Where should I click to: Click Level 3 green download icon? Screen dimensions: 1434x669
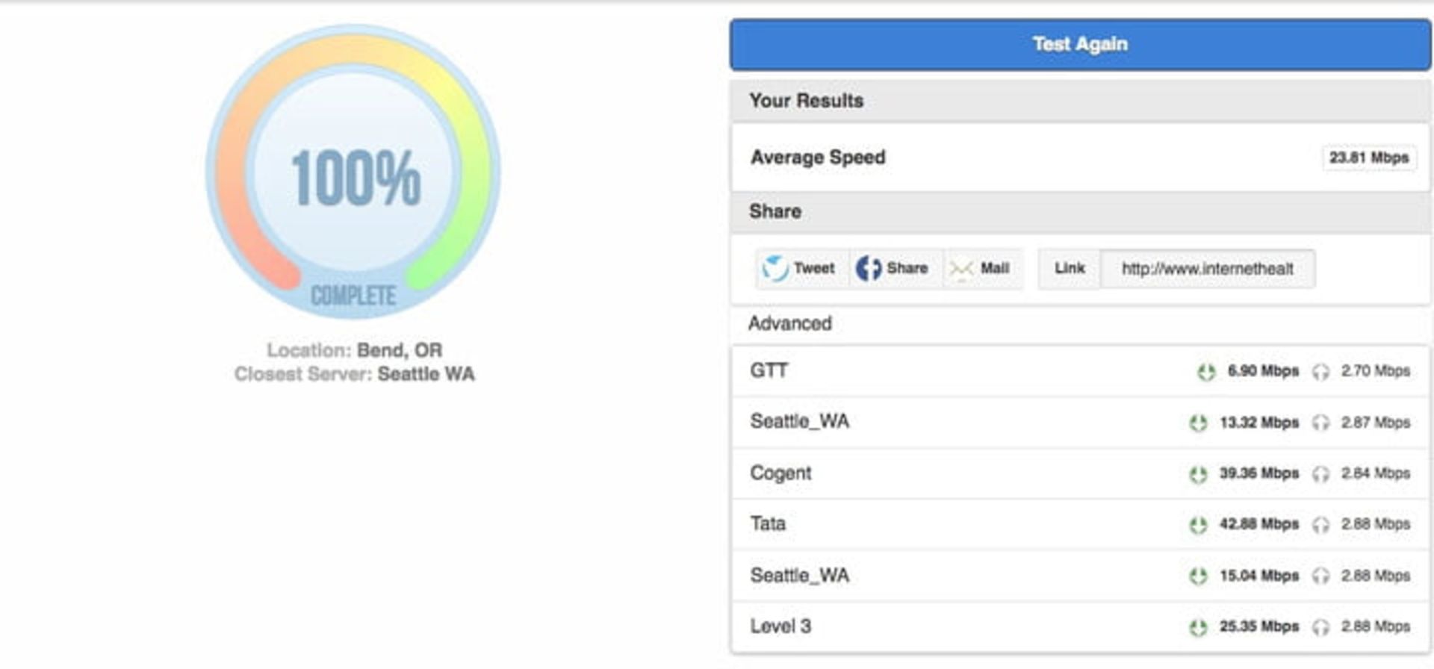coord(1198,628)
